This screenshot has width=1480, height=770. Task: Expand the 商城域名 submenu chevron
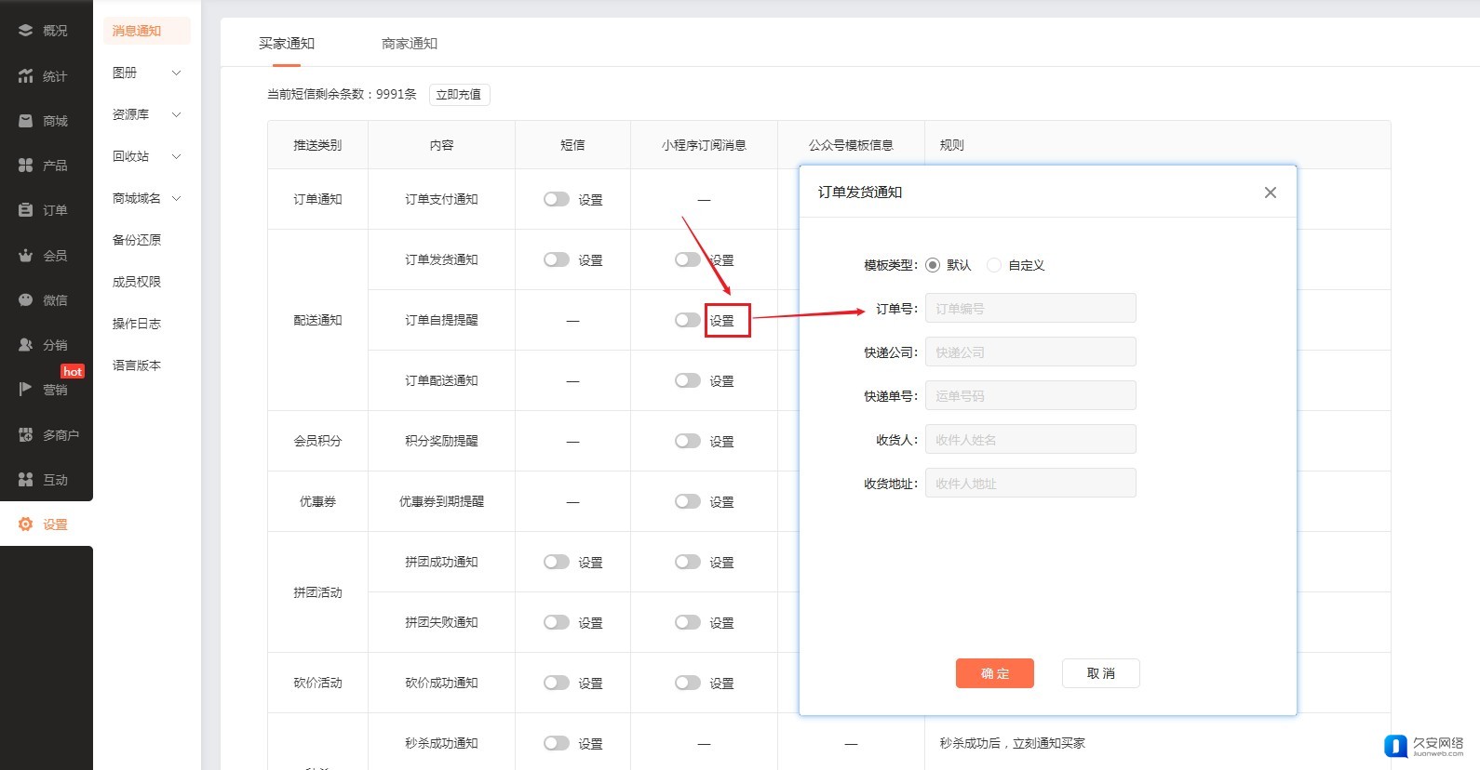176,198
